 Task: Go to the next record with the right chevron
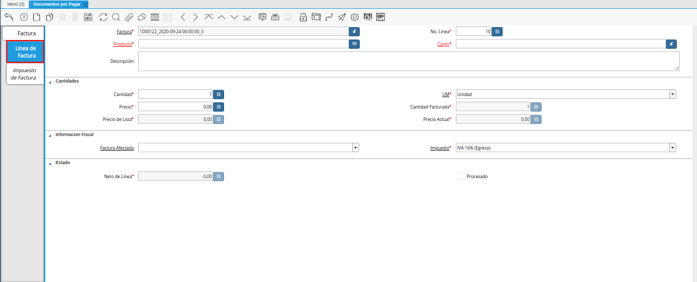(195, 17)
